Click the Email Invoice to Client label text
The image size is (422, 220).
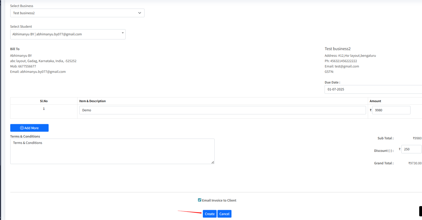click(219, 200)
